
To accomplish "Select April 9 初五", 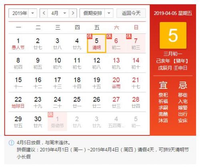I will click(x=38, y=63).
